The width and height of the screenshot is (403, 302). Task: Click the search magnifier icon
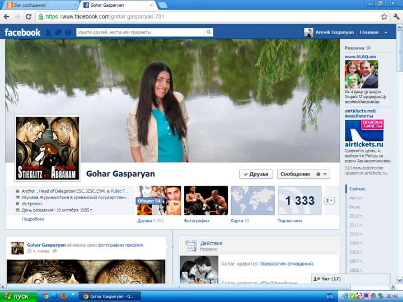click(209, 32)
